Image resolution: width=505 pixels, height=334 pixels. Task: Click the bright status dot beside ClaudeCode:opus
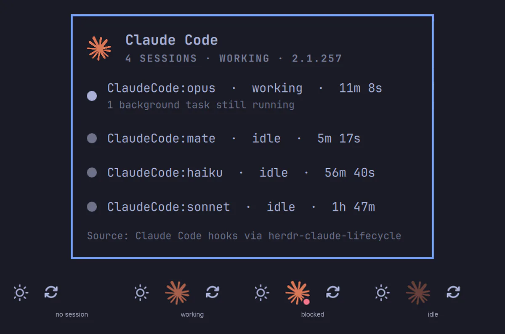click(92, 96)
